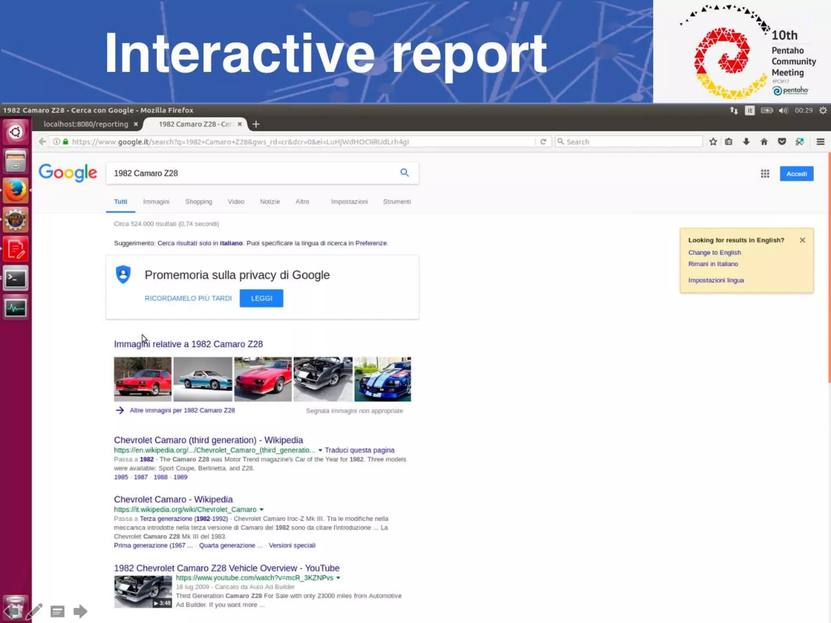Viewport: 831px width, 623px height.
Task: Open the Firefox hamburger menu
Action: [x=820, y=142]
